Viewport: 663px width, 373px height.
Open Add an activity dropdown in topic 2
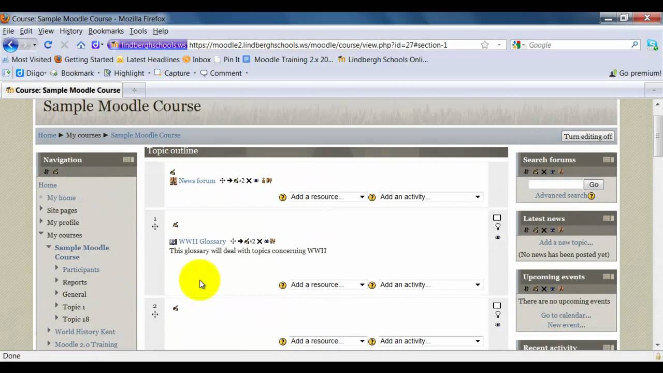point(430,341)
